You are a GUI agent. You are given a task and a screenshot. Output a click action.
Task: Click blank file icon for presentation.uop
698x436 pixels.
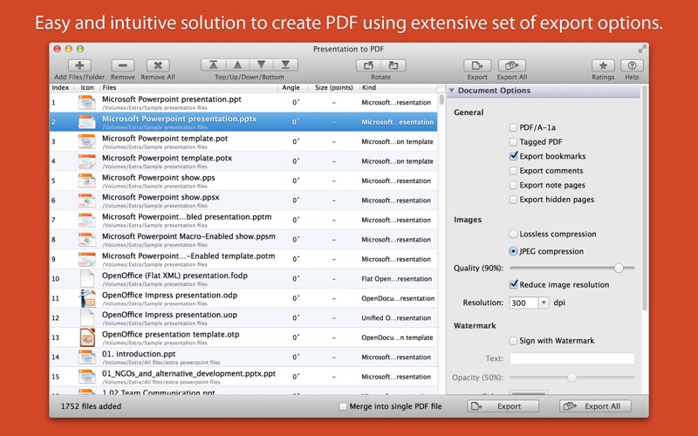click(87, 317)
